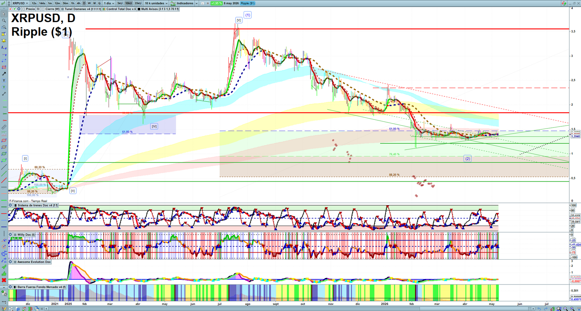Toggle the Cierre (W) checkbox
Image resolution: width=581 pixels, height=311 pixels.
pos(43,9)
